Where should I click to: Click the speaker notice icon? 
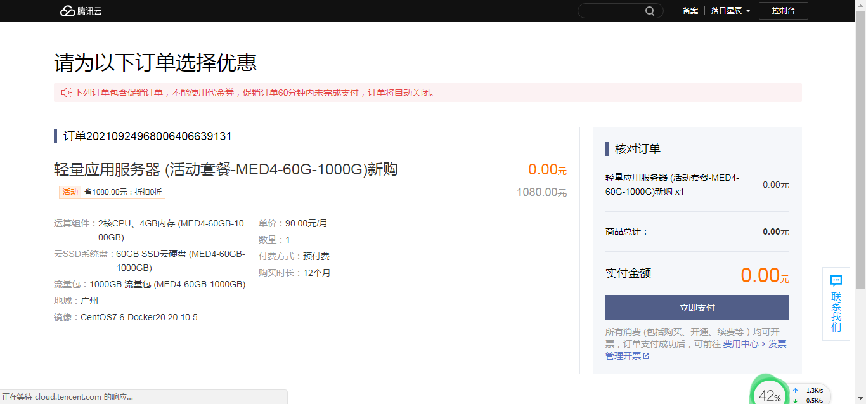pyautogui.click(x=66, y=93)
